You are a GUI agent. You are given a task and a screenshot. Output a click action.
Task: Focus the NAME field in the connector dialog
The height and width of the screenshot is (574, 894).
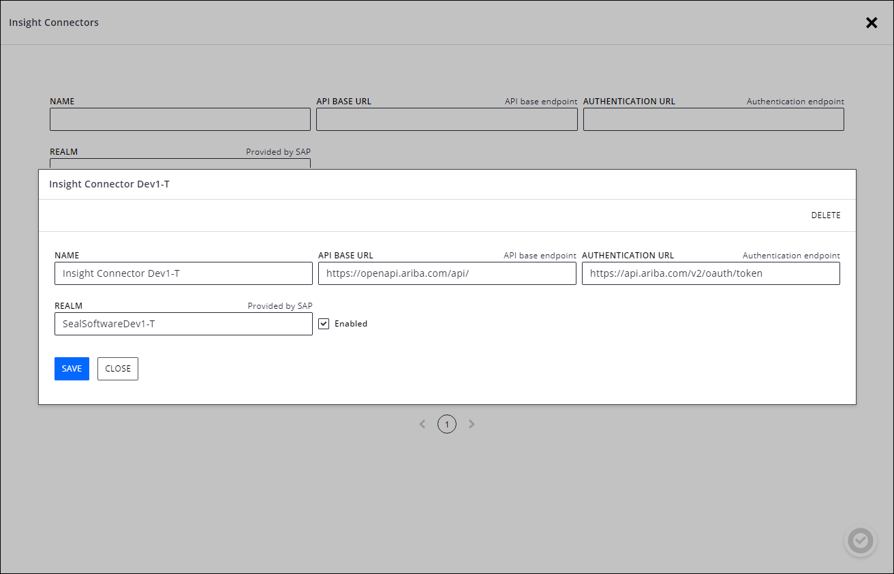point(183,273)
